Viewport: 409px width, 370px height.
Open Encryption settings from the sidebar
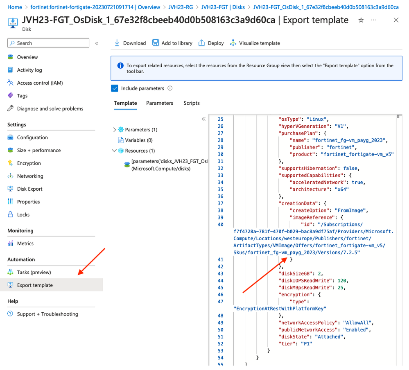(x=29, y=163)
